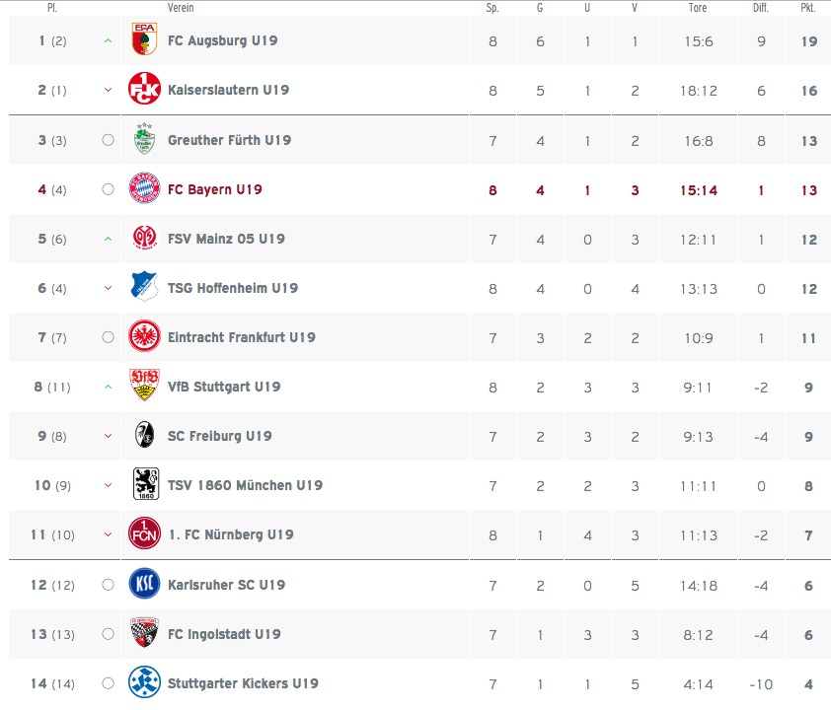Click red down chevron next to Kaiserslautern

coord(109,90)
